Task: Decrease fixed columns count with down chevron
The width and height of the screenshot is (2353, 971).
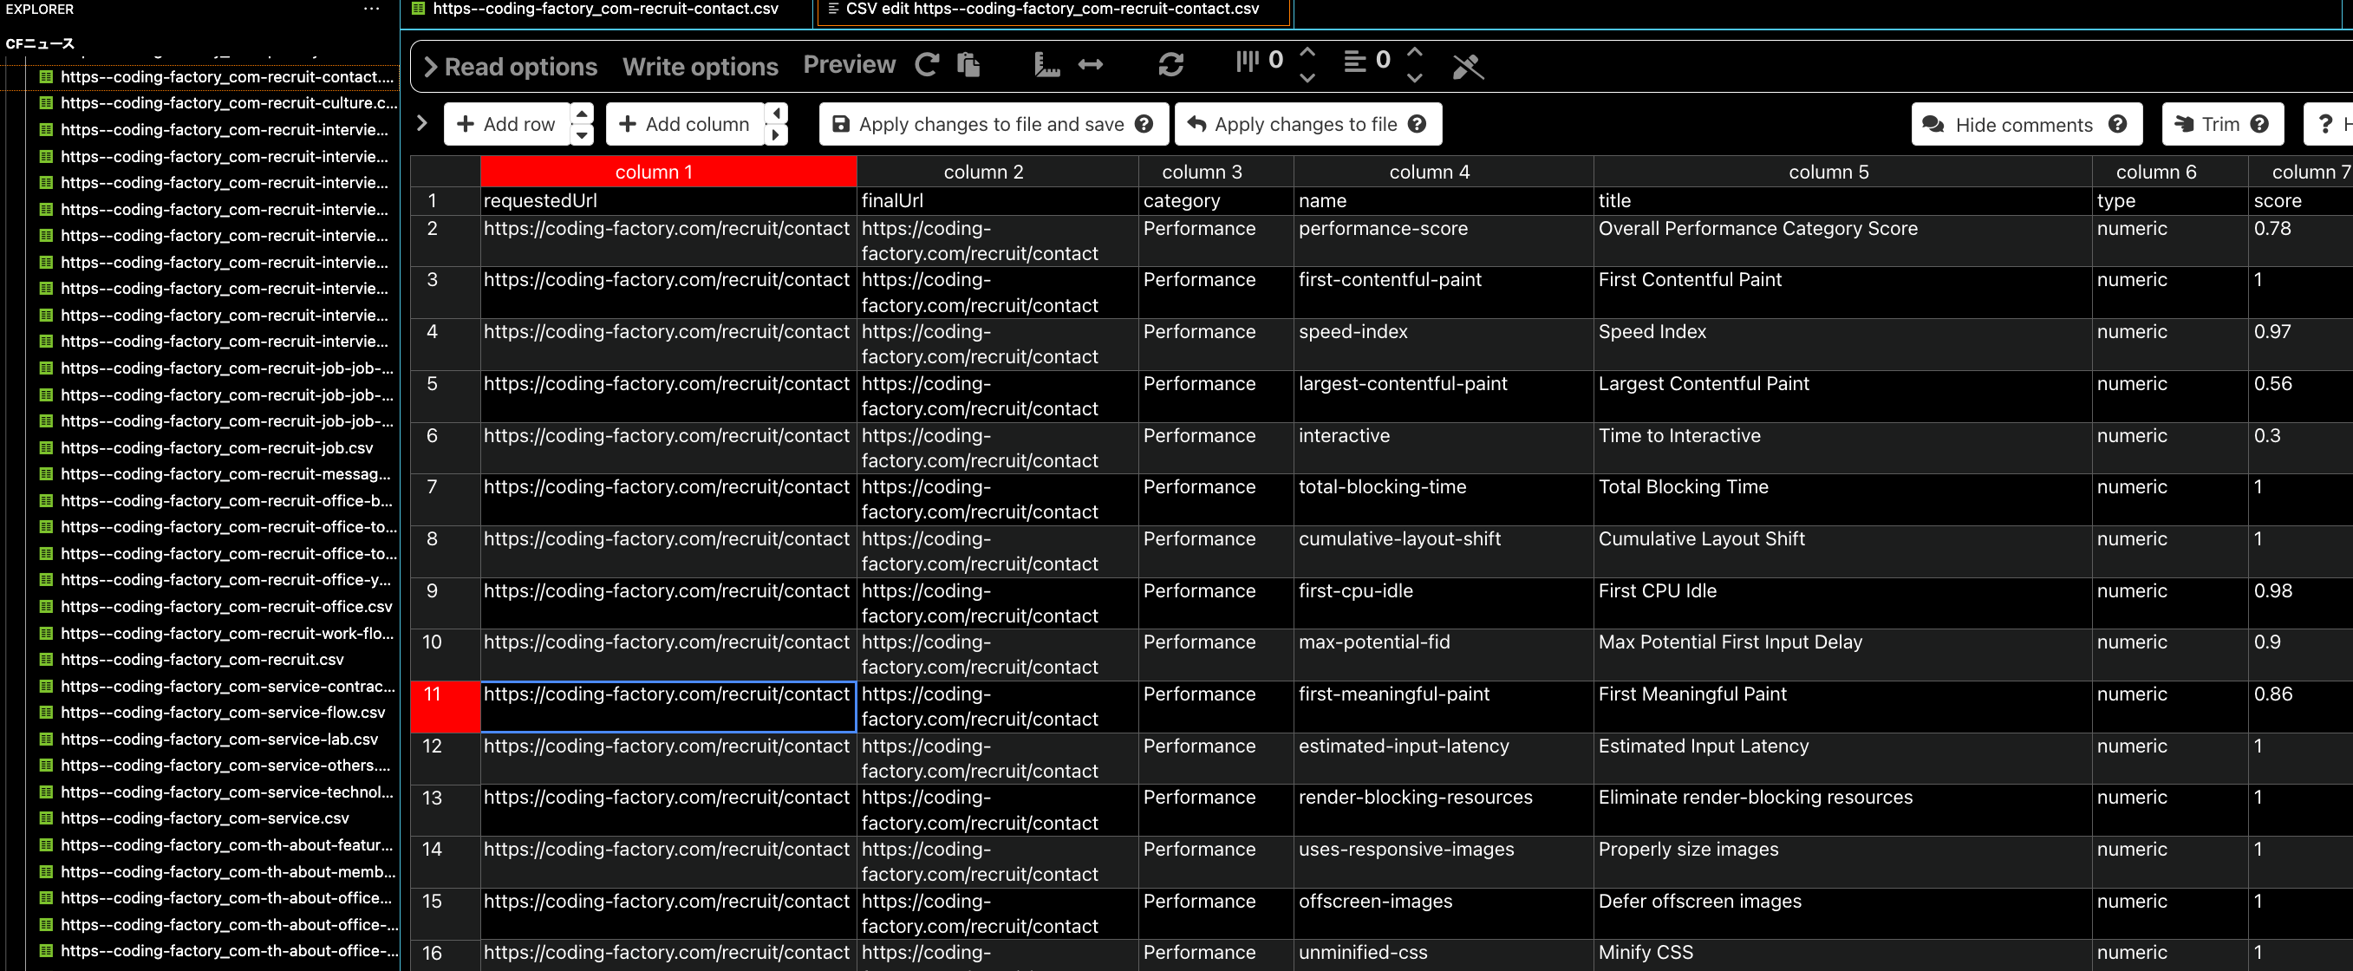Action: pyautogui.click(x=1307, y=79)
